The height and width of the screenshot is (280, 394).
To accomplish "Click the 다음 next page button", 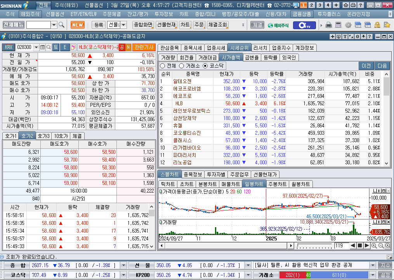I will [382, 66].
